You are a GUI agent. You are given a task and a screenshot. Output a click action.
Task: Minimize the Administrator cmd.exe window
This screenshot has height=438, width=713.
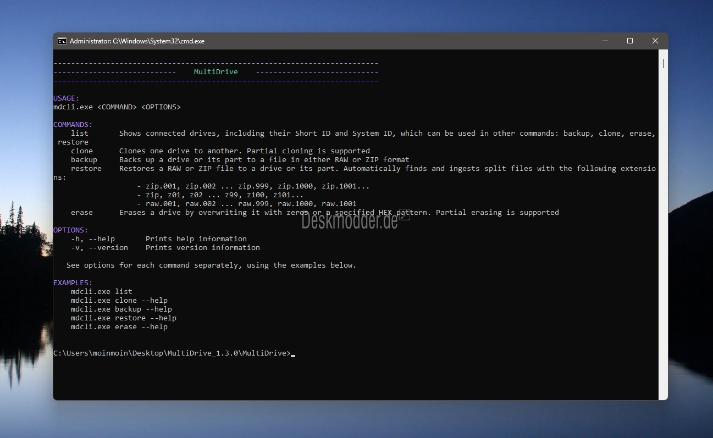(605, 41)
